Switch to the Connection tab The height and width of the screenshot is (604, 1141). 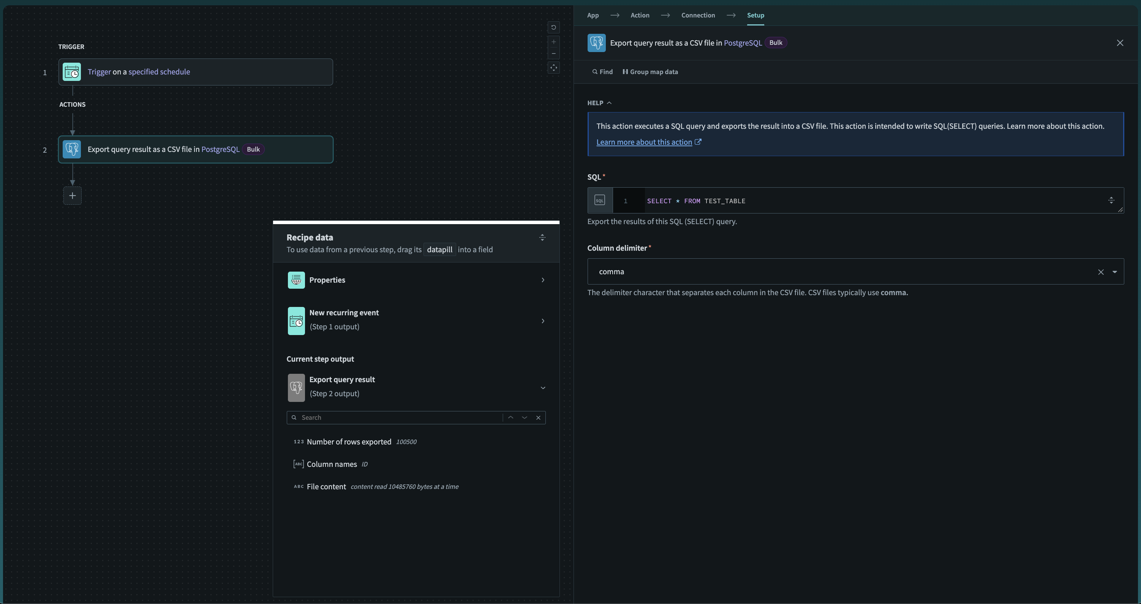pos(698,14)
